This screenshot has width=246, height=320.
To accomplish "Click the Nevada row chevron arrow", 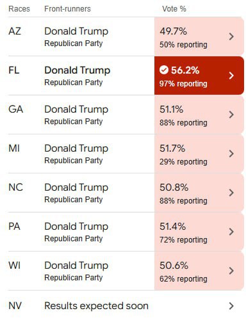I will (231, 306).
